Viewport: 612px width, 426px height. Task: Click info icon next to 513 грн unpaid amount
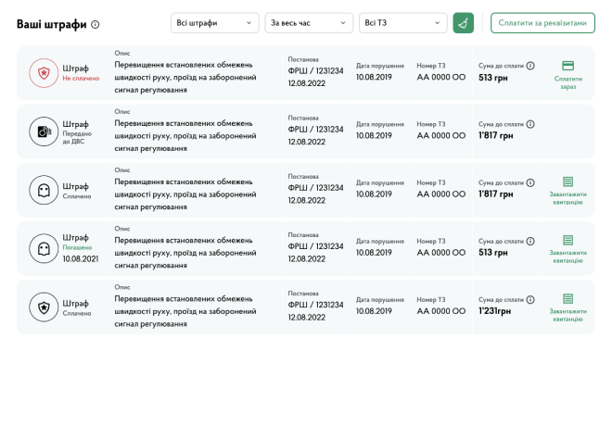pyautogui.click(x=530, y=66)
